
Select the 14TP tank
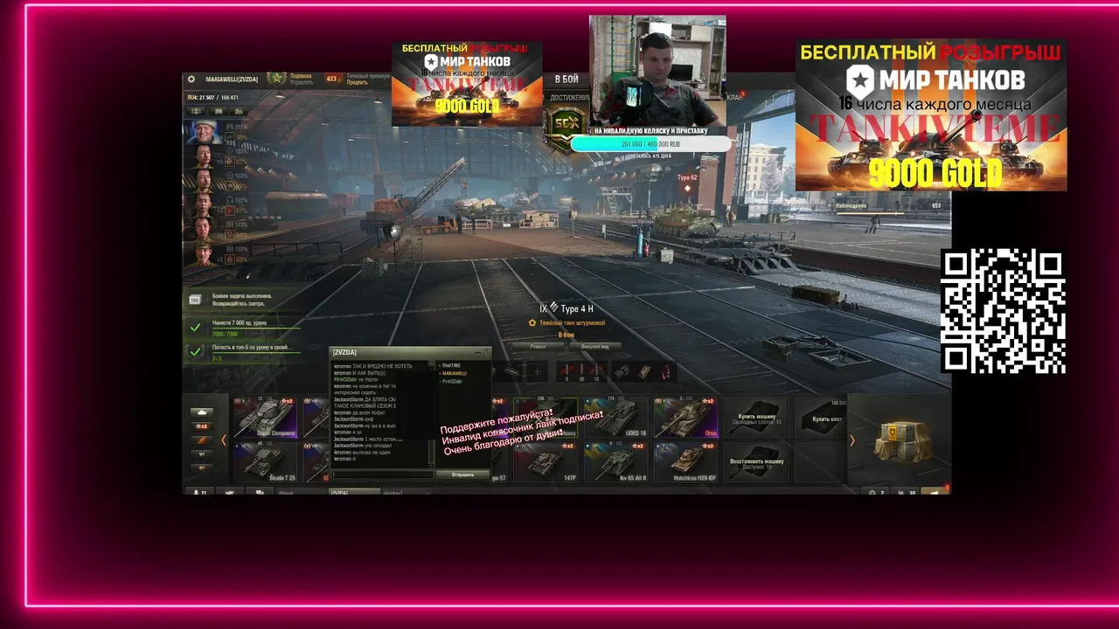tap(545, 462)
